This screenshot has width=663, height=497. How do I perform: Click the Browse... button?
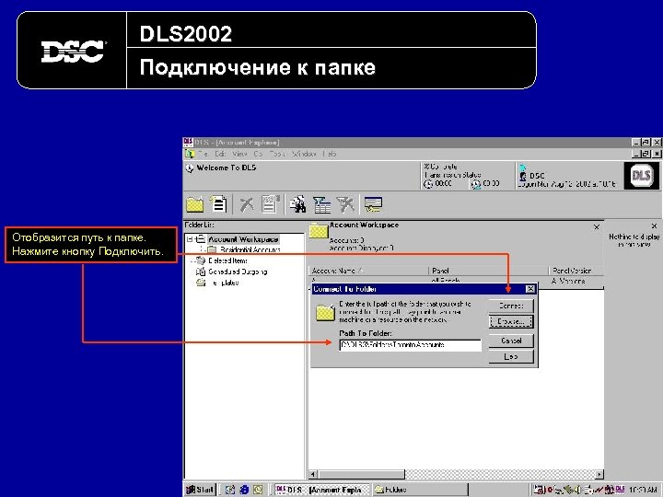pos(511,321)
